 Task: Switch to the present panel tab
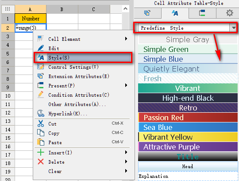202,13
